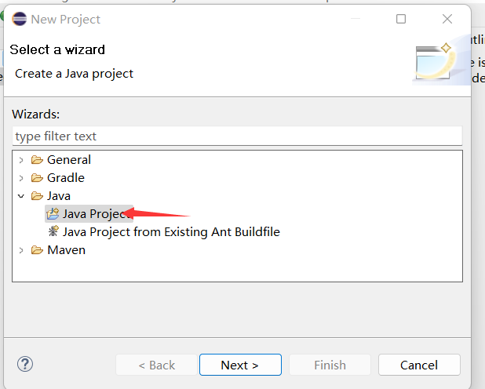Click the Next > button
Image resolution: width=485 pixels, height=389 pixels.
click(239, 365)
